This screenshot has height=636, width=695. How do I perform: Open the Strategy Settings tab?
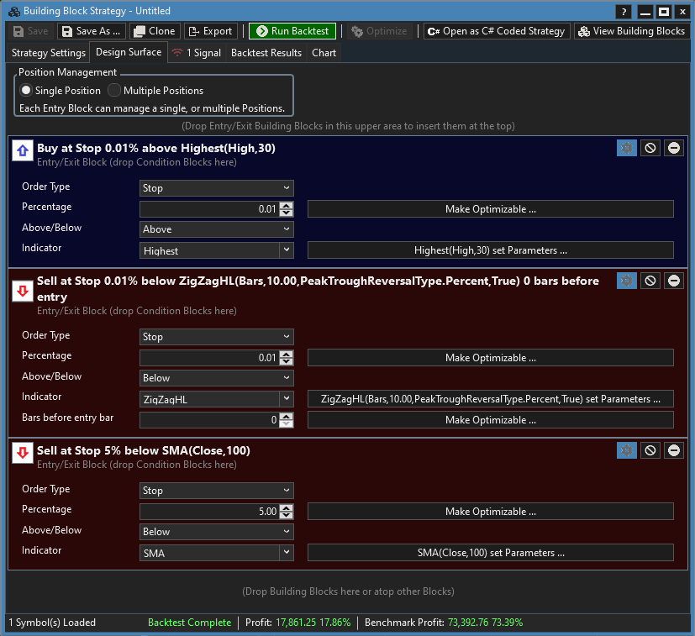[49, 53]
